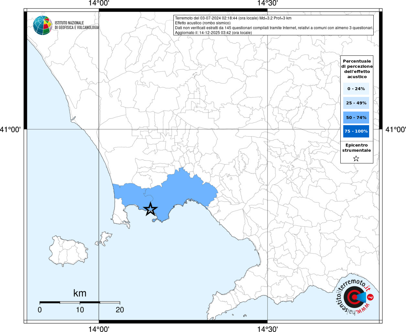Click the small Procida island outline
This screenshot has width=406, height=332.
[x=104, y=239]
